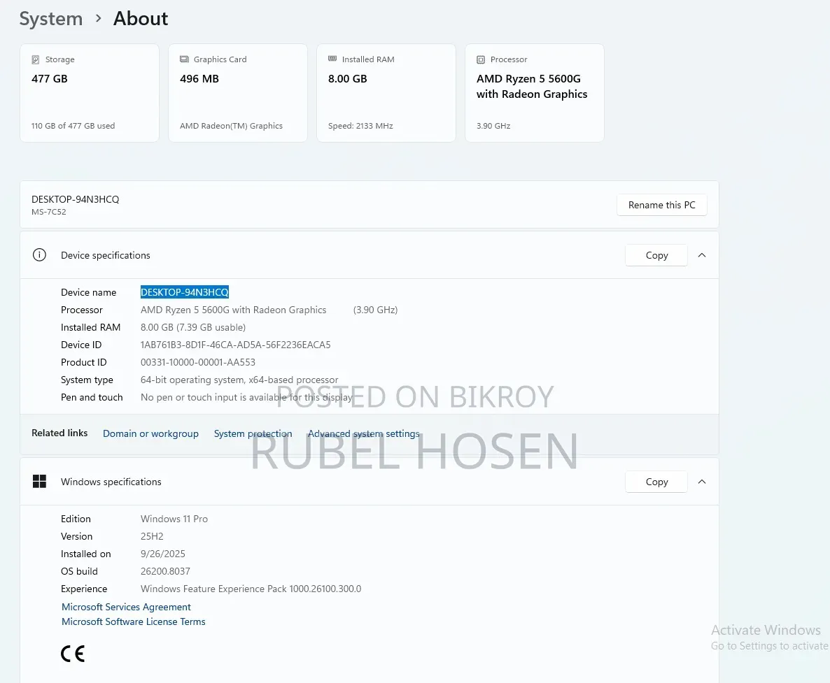Click the Storage card icon
Image resolution: width=830 pixels, height=683 pixels.
point(36,59)
